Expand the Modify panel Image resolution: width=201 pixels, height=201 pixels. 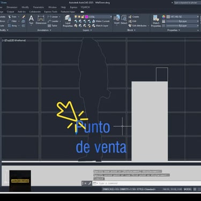click(4, 30)
